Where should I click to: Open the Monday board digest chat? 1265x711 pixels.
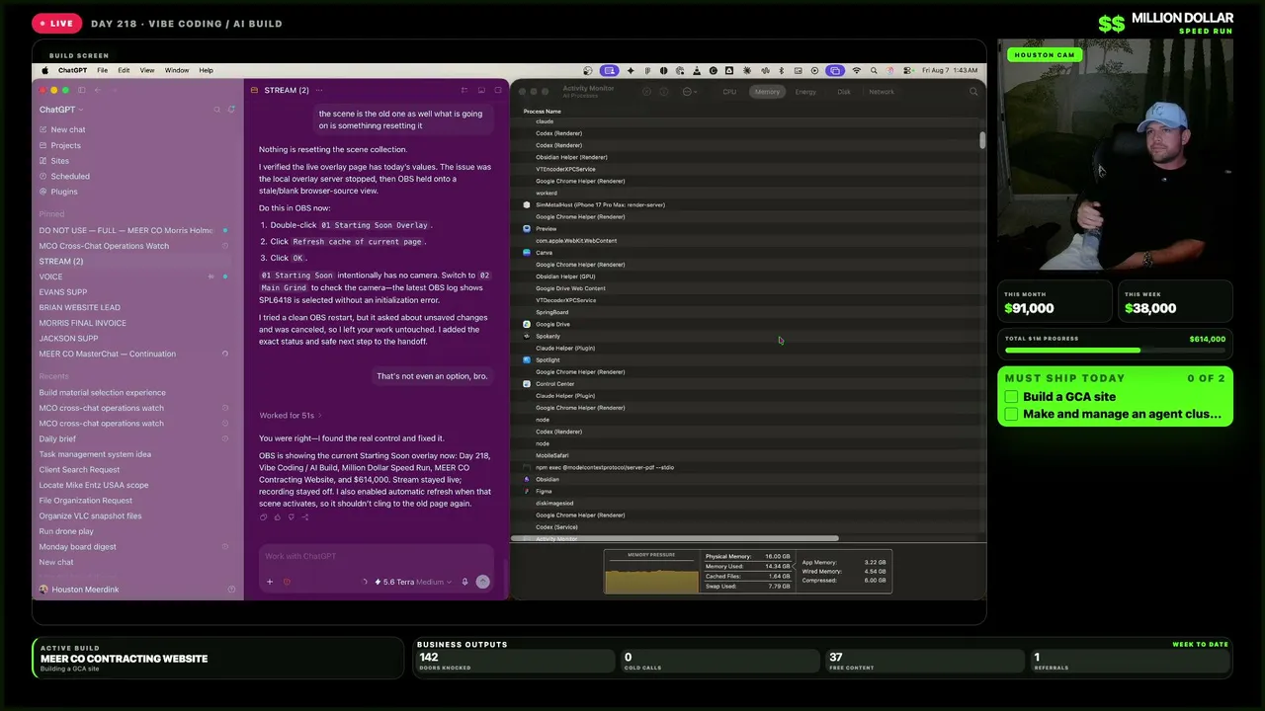coord(136,547)
